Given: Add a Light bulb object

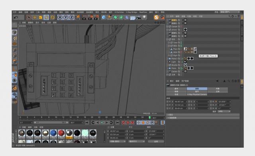Looking at the screenshot, I should [x=144, y=17].
